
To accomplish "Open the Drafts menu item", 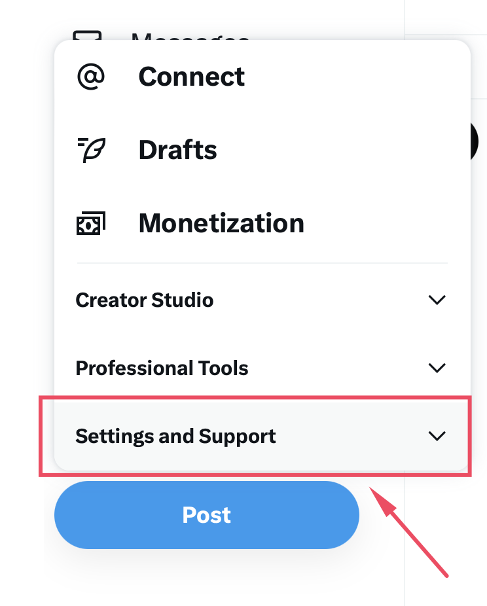I will coord(177,150).
